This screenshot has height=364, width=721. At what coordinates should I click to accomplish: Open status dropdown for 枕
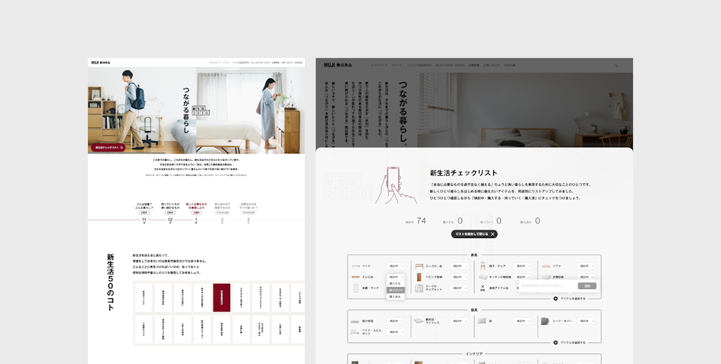[523, 321]
